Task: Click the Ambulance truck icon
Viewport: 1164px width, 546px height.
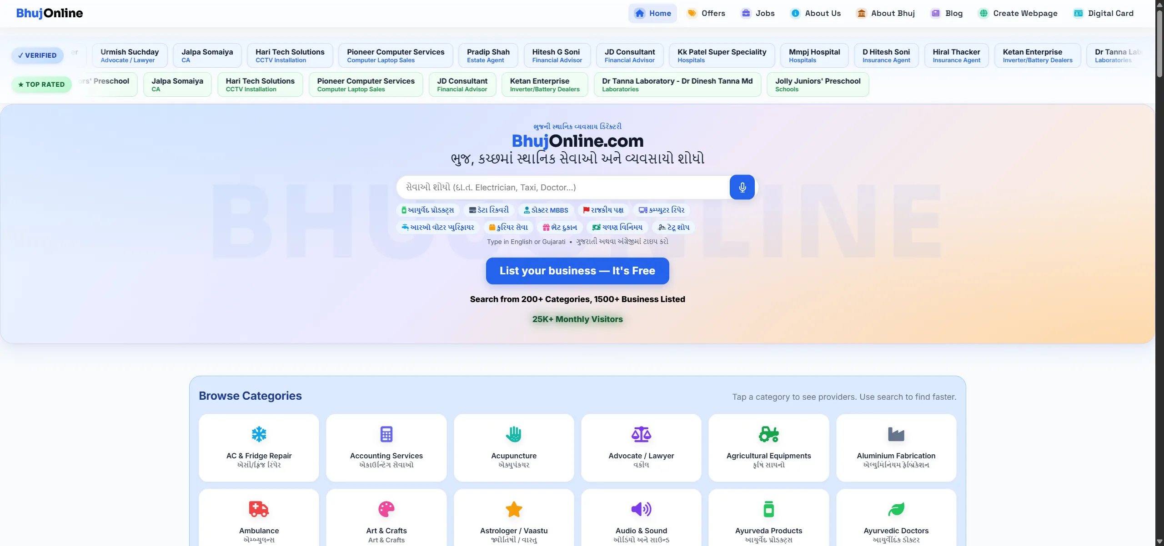Action: point(259,509)
